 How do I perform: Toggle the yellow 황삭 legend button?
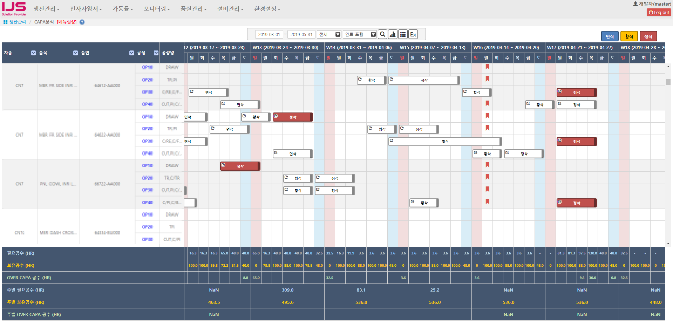(x=629, y=36)
